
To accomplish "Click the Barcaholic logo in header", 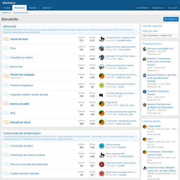I will pos(9,3).
